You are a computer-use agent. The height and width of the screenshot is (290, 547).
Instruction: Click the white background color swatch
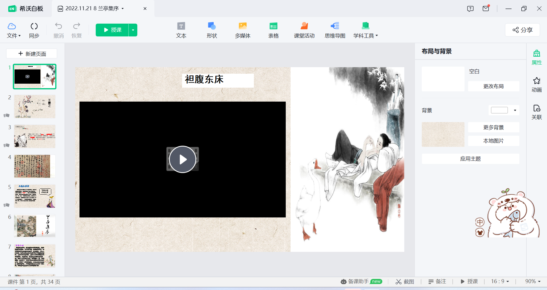tap(499, 110)
